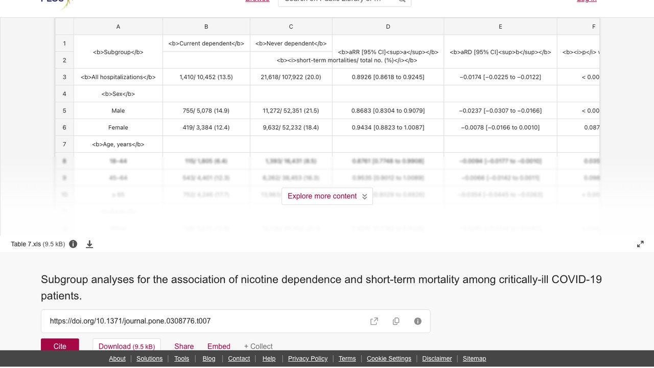
Task: Open the Tools footer link
Action: 181,359
